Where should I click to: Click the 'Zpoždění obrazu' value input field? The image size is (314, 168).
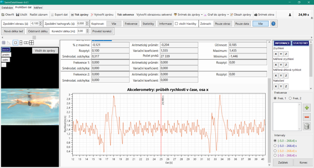34,24
